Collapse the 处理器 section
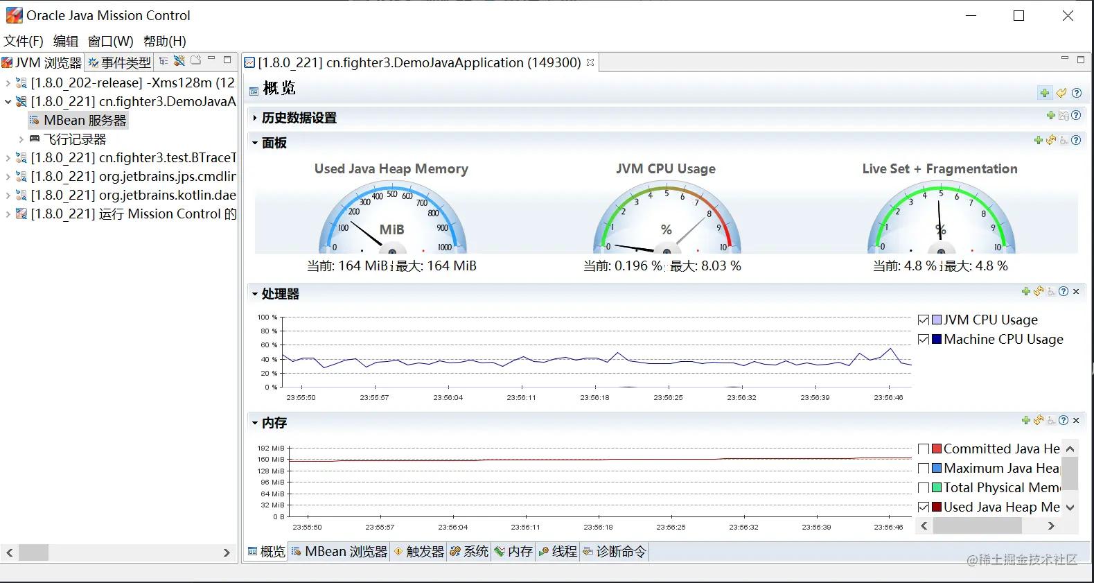The image size is (1094, 583). coord(255,294)
